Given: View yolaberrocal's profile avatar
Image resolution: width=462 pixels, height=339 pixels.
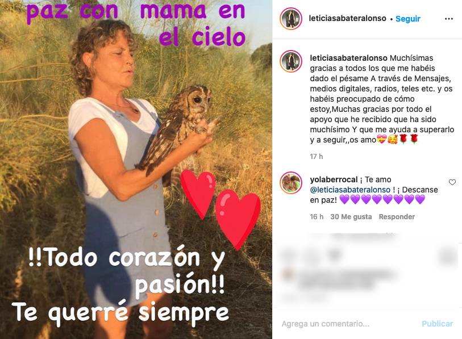Looking at the screenshot, I should point(291,183).
